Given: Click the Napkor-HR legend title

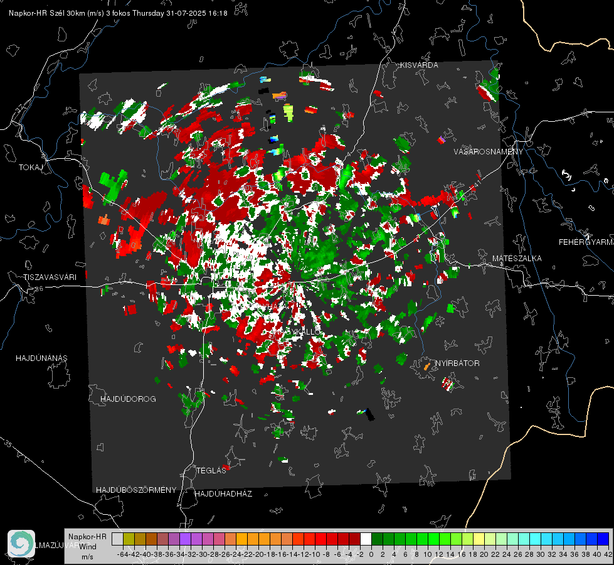Looking at the screenshot, I should (x=87, y=537).
